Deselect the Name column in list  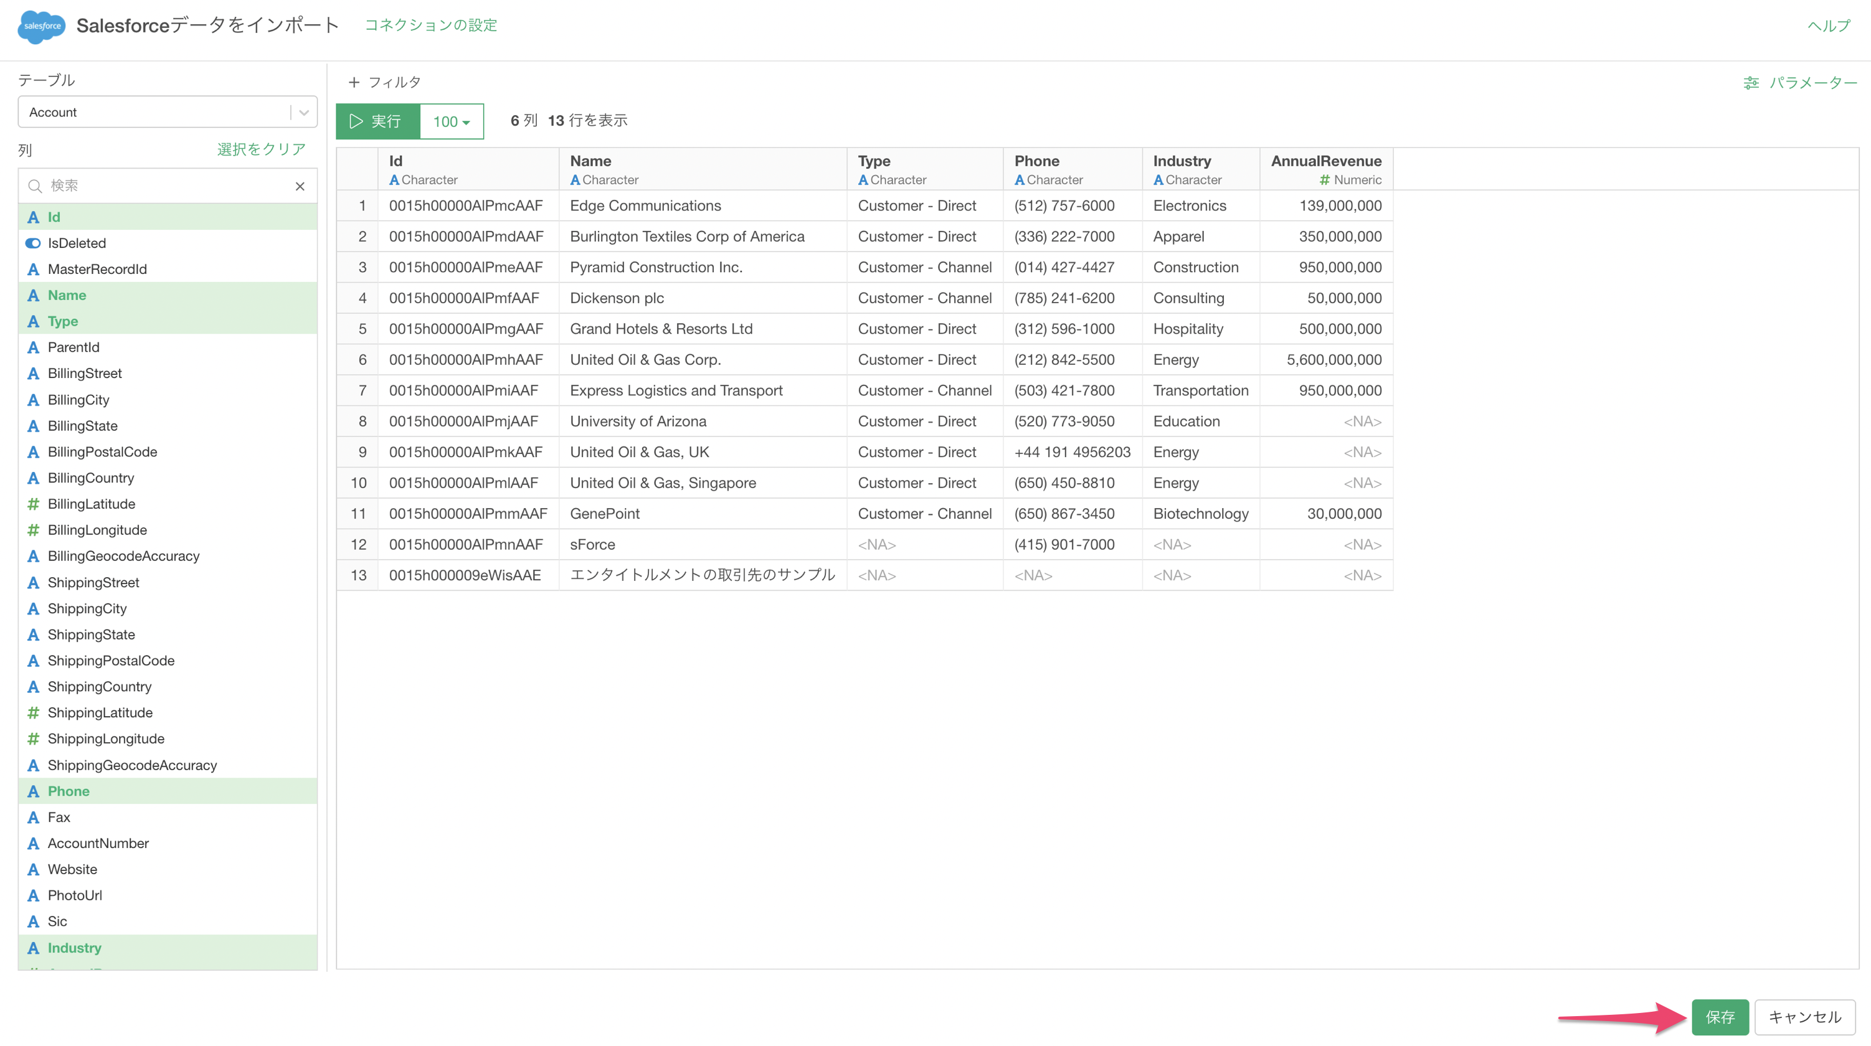tap(168, 296)
